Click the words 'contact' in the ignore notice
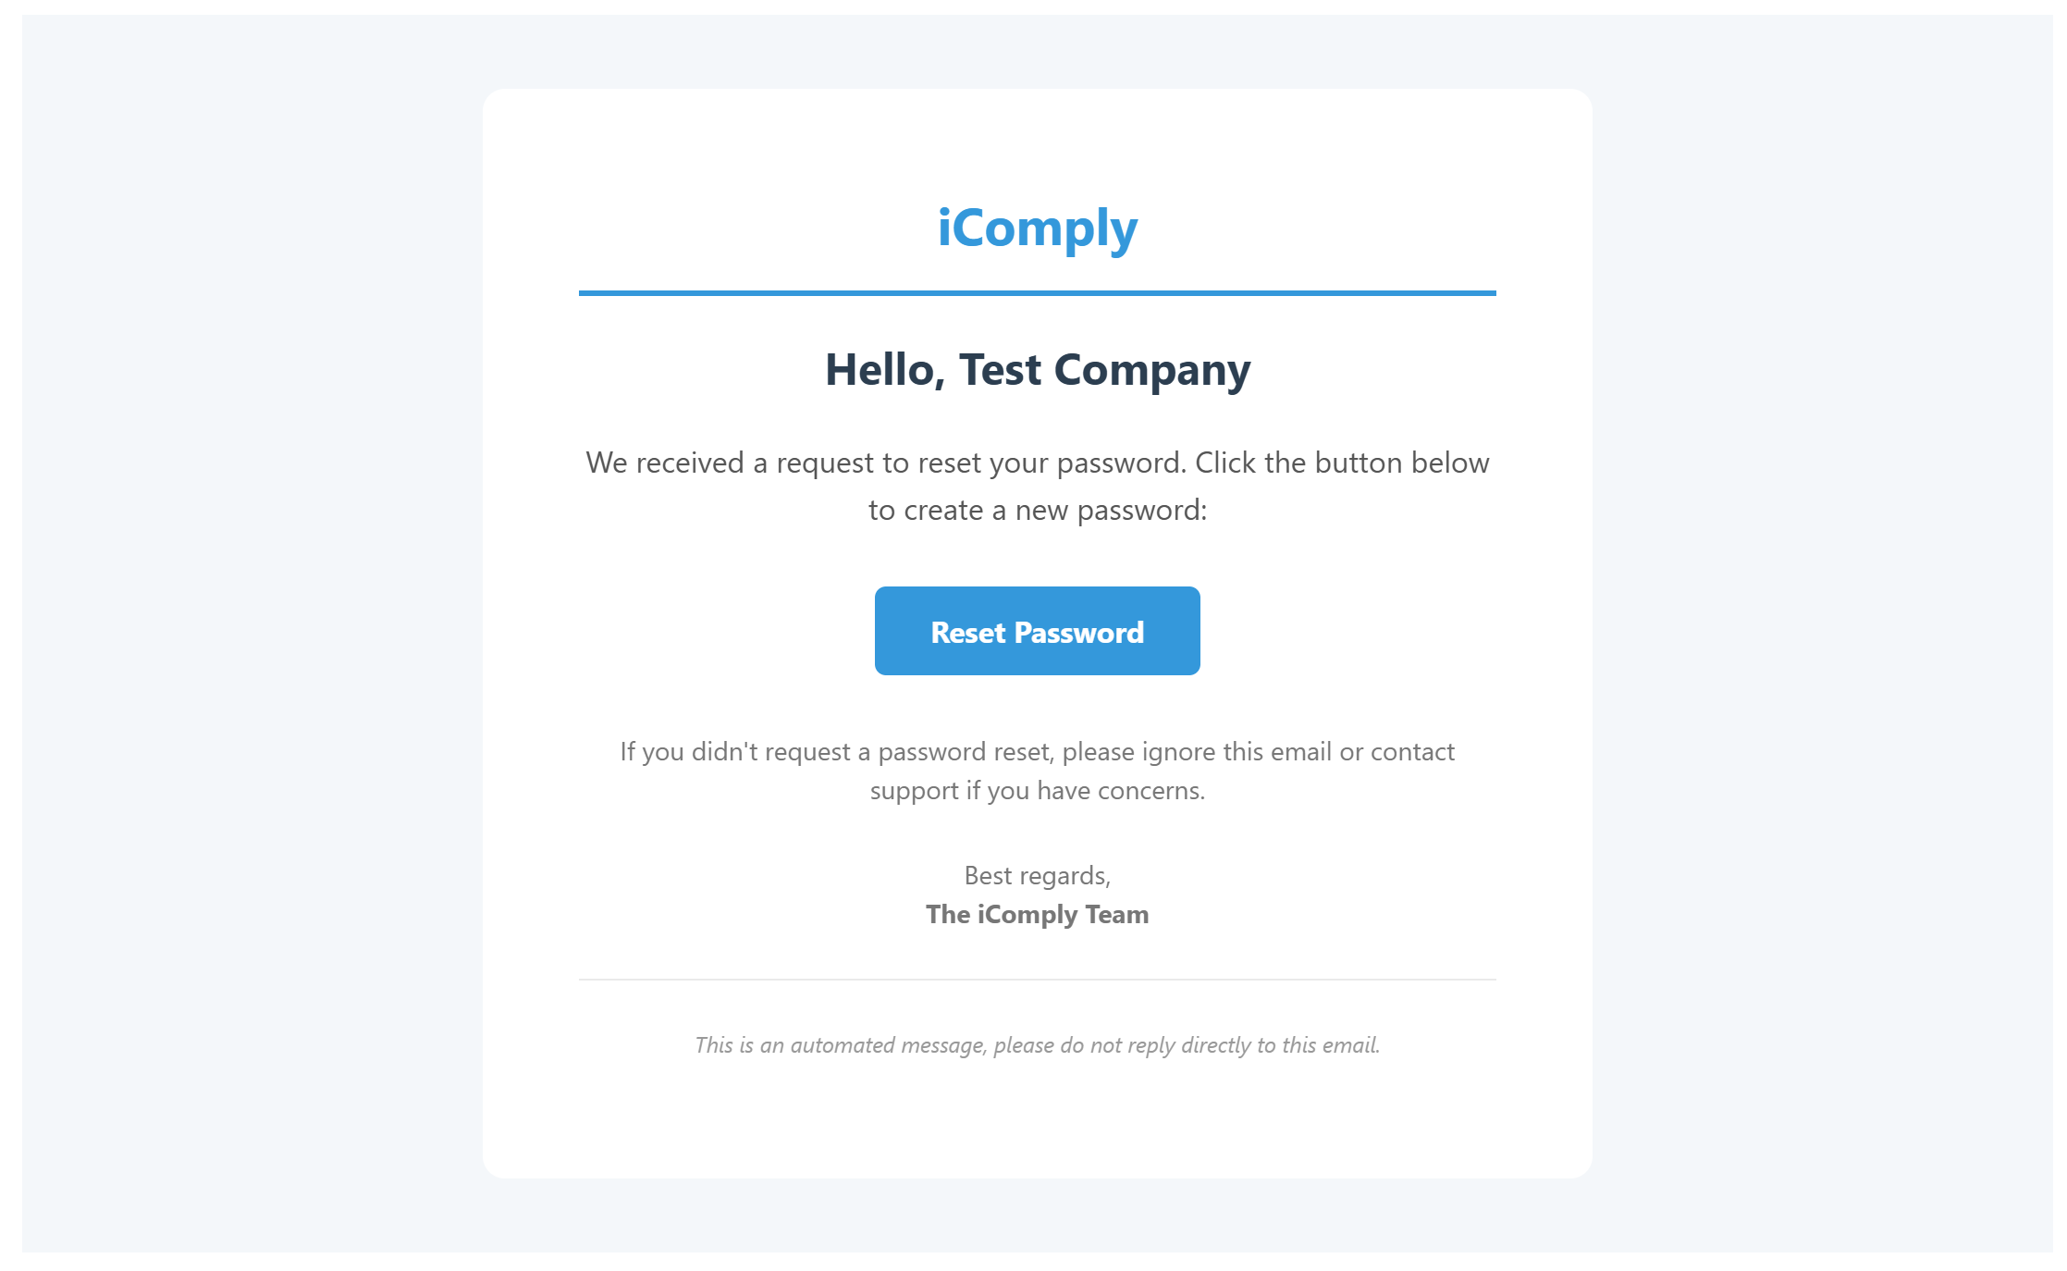This screenshot has width=2067, height=1271. coord(1412,751)
